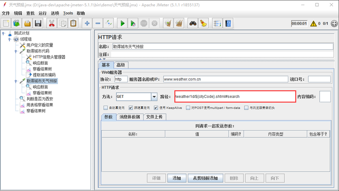Click the yellow warning triangle log icon
339x191 pixels.
coord(313,24)
